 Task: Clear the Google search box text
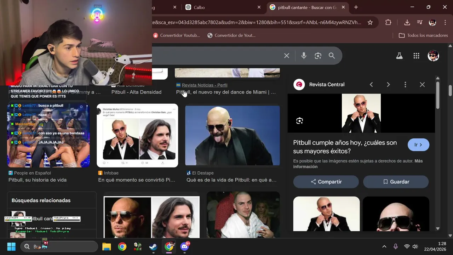point(287,56)
